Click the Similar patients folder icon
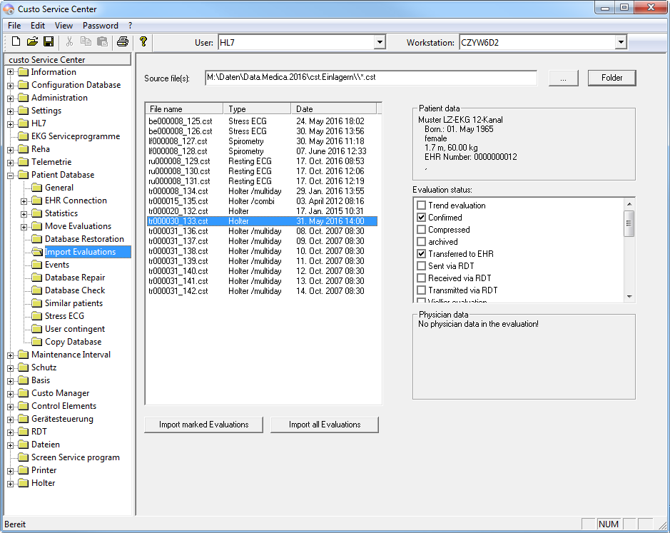670x533 pixels. (37, 303)
